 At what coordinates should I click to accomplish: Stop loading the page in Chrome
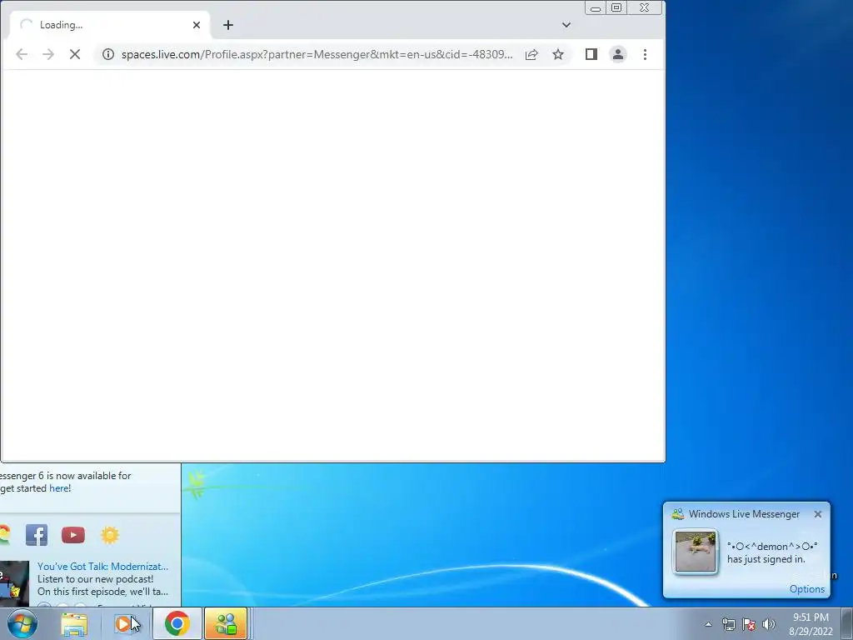[75, 54]
